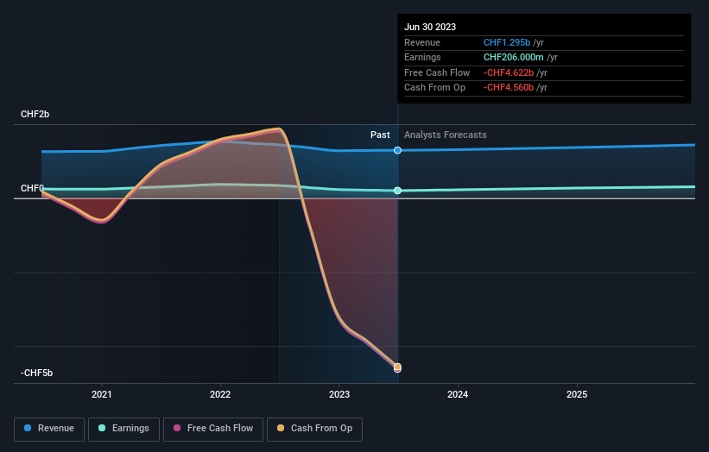This screenshot has width=709, height=452.
Task: Click the 'Analysts Forecasts' section label
Action: (x=446, y=135)
